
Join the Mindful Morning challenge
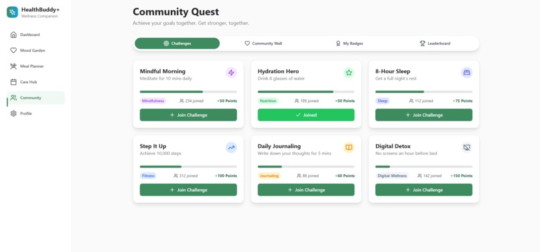click(188, 115)
